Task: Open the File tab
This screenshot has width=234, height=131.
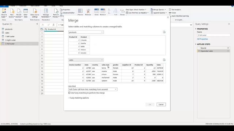Action: [x=4, y=6]
